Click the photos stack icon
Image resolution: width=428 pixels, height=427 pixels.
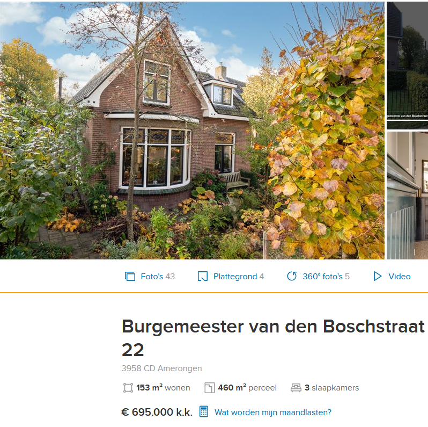[x=130, y=277]
